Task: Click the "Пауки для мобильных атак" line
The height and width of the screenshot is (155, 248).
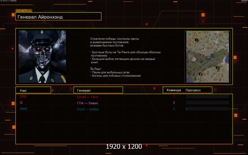Action: [110, 72]
